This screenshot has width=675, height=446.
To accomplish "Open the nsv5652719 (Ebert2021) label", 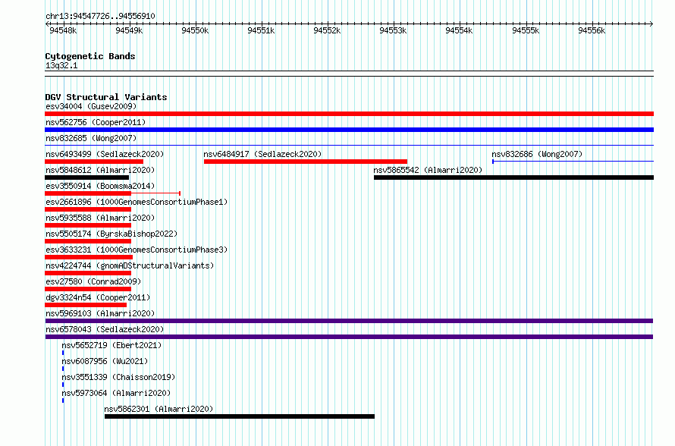I will 111,345.
